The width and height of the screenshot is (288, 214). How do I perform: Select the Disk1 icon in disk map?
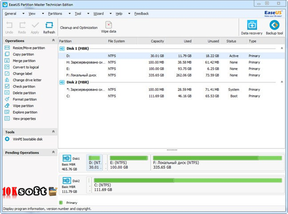click(67, 158)
